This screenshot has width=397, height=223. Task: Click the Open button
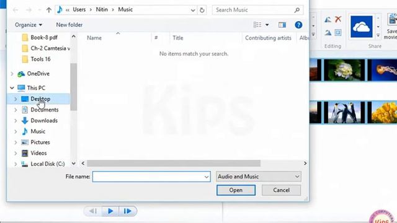pos(236,190)
